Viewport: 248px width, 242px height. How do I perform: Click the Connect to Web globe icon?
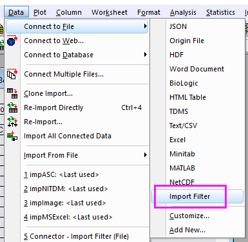(12, 41)
